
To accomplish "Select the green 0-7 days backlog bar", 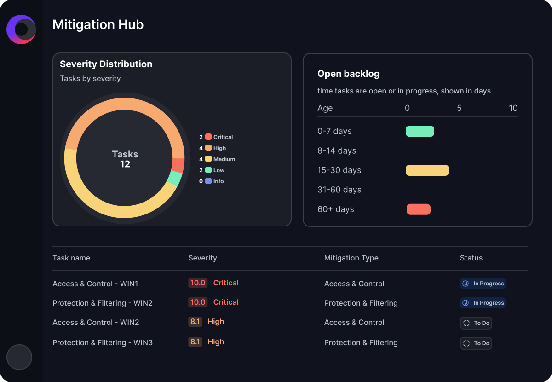I will (x=420, y=131).
